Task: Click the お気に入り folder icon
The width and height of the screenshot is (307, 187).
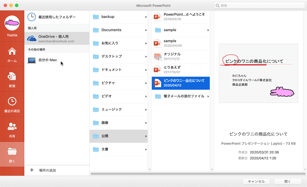Action: [96, 43]
